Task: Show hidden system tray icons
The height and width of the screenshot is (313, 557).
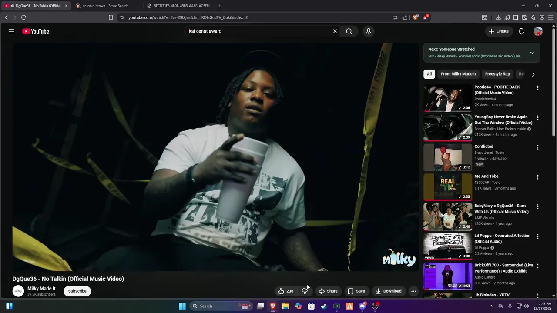Action: [491, 306]
